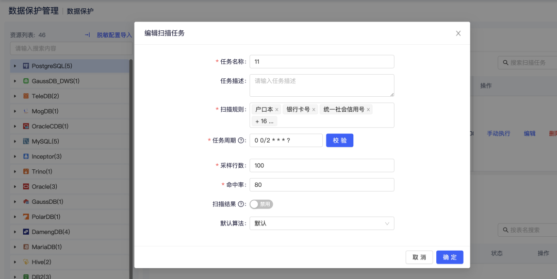Click the Hive database icon
Screen dimensions: 557x279
tap(26, 262)
